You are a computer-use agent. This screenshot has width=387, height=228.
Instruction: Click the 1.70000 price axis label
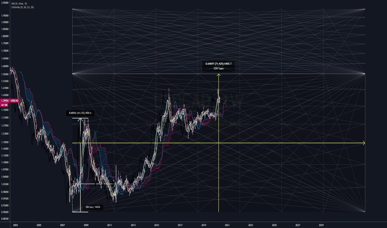click(5, 51)
